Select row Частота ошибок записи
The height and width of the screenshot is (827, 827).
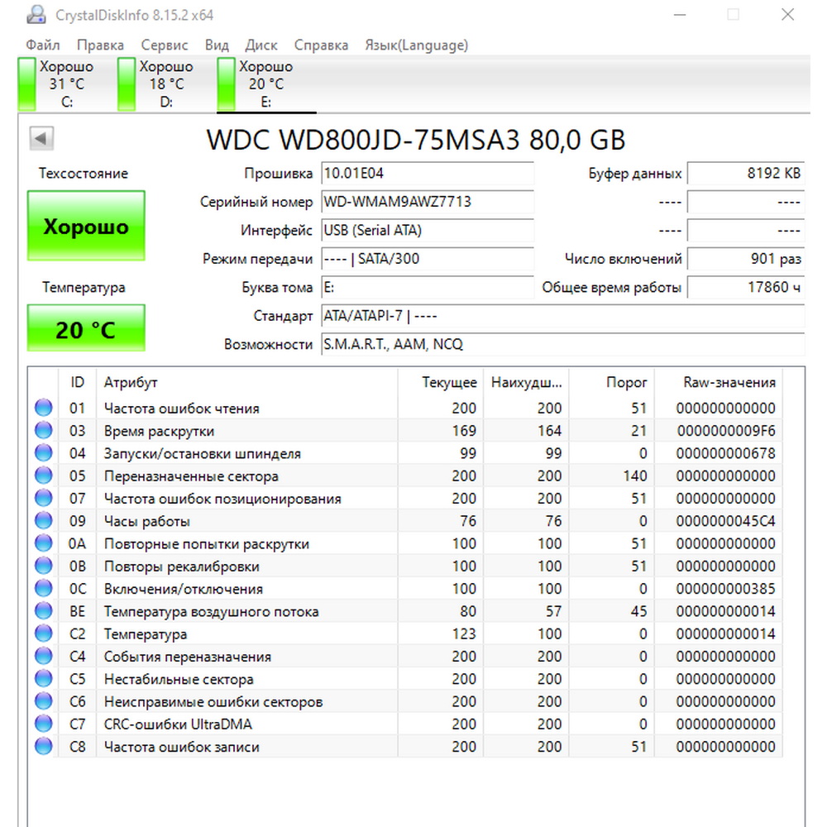[x=406, y=746]
